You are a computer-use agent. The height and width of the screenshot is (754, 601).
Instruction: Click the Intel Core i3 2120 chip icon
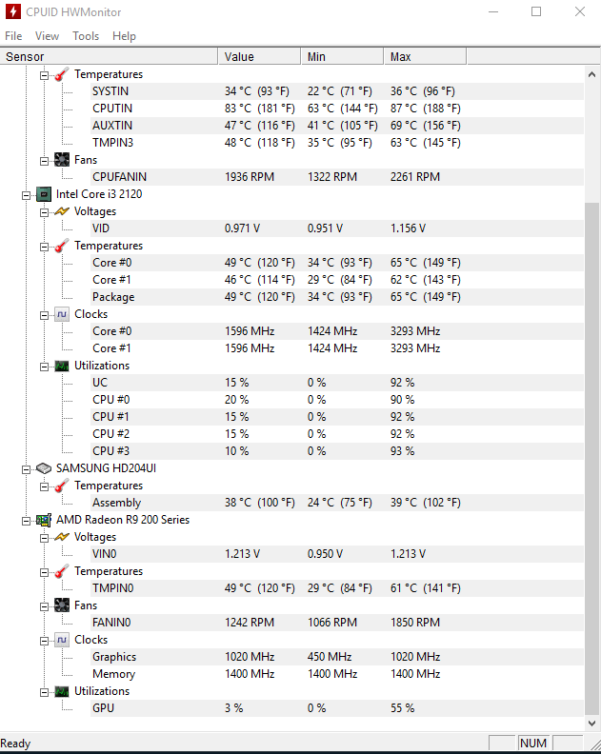(43, 194)
